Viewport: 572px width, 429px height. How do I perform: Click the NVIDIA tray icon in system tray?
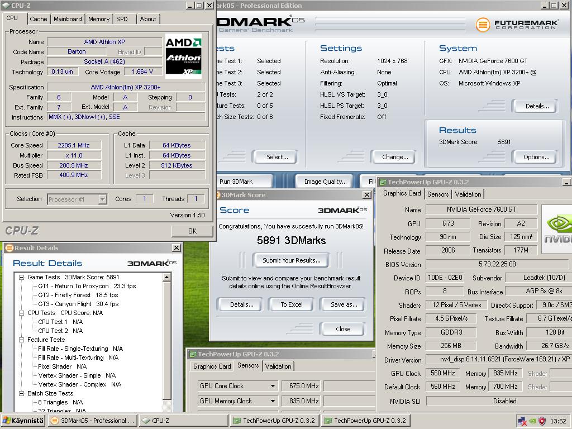click(x=532, y=421)
